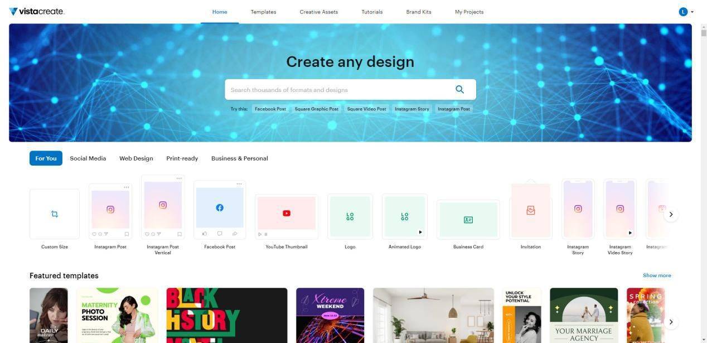Click the search formats input field
The width and height of the screenshot is (707, 343).
(x=339, y=90)
